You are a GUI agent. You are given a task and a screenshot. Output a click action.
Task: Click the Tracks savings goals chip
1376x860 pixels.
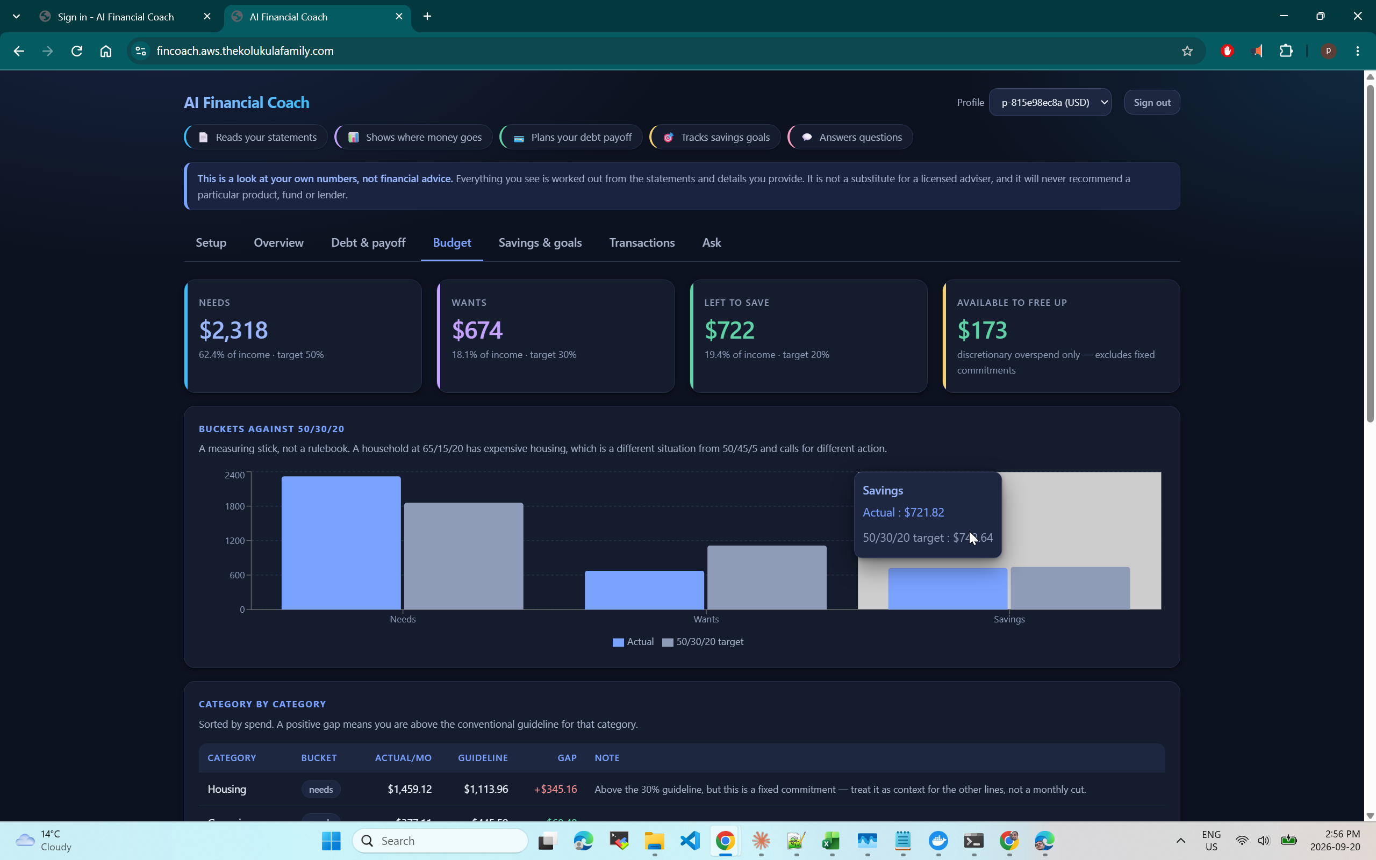pyautogui.click(x=715, y=137)
